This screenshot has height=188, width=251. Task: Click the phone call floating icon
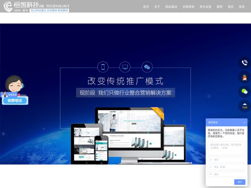click(244, 63)
